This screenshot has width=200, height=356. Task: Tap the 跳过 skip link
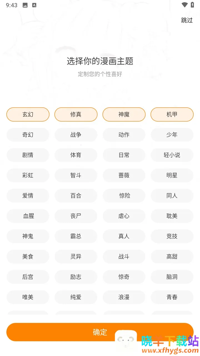tap(187, 20)
